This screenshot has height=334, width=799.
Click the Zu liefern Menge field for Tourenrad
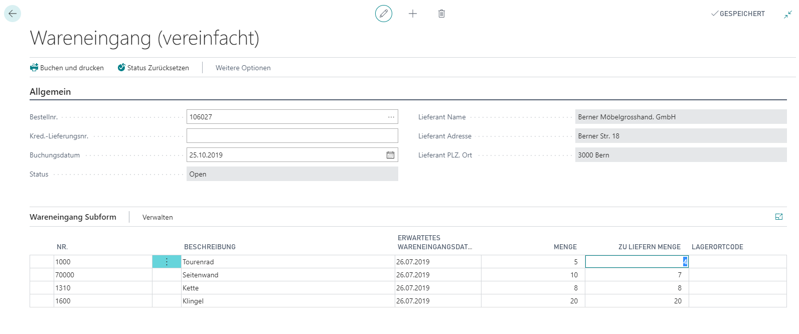tap(636, 262)
